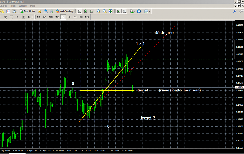
Task: Click the '45 degree' chart label
Action: [x=164, y=33]
